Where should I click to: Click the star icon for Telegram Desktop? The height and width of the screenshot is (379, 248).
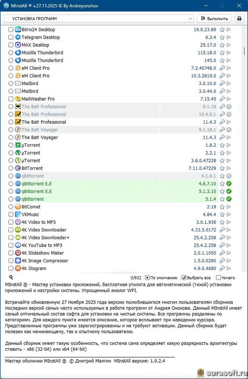[x=222, y=37]
